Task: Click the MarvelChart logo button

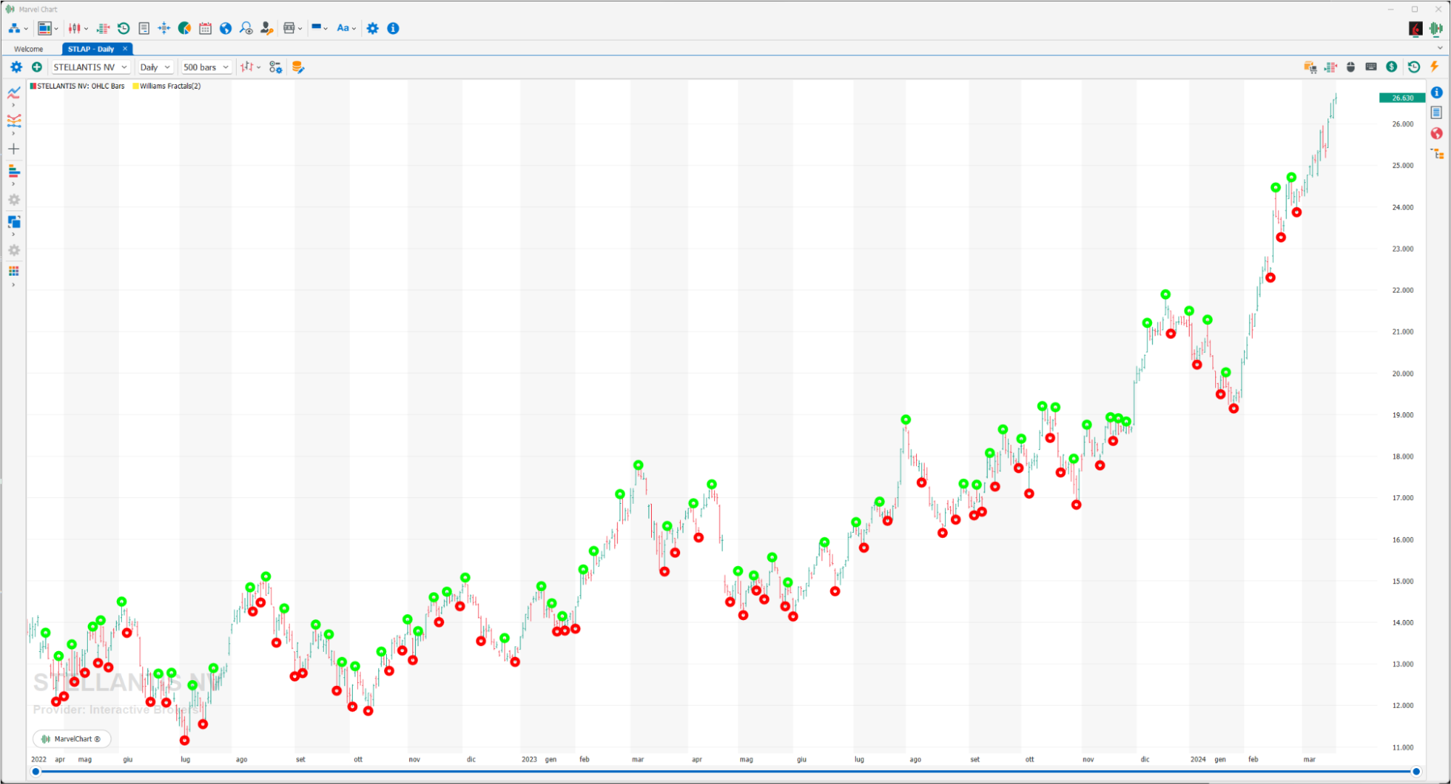Action: tap(72, 739)
